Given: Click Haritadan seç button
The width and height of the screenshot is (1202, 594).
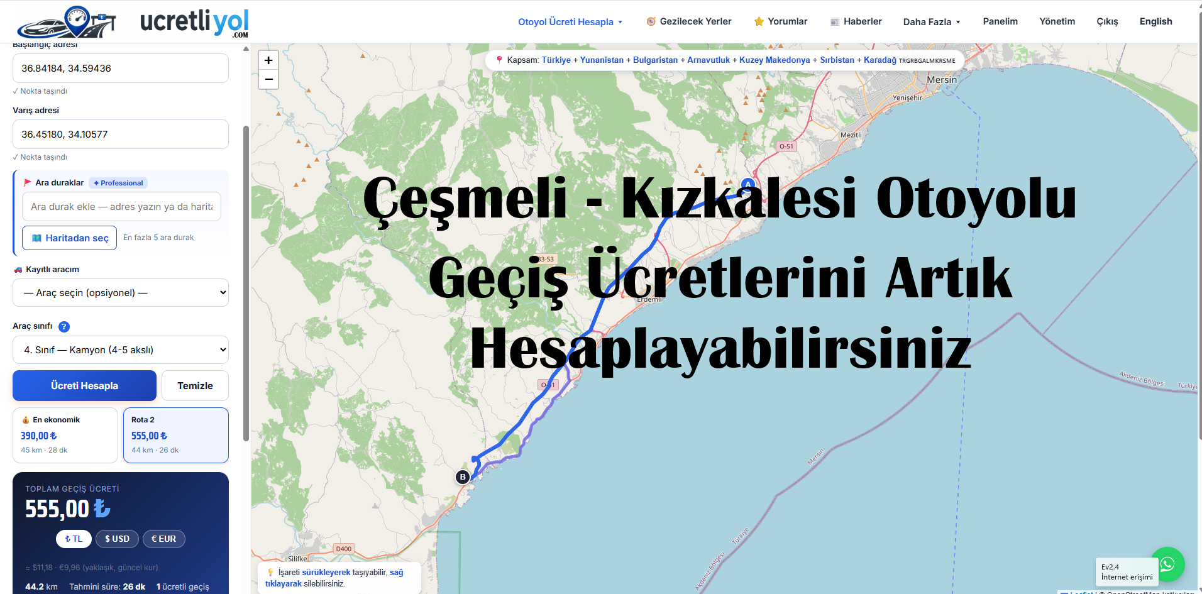Looking at the screenshot, I should click(70, 238).
